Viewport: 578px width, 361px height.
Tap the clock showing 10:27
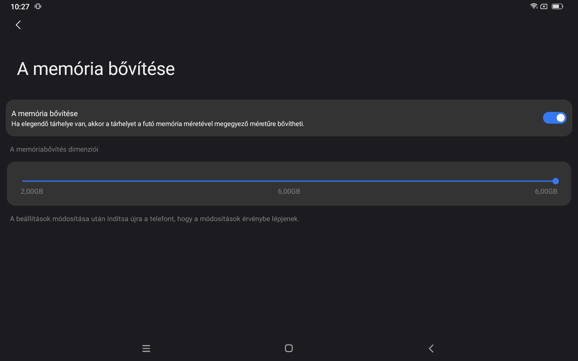click(20, 7)
